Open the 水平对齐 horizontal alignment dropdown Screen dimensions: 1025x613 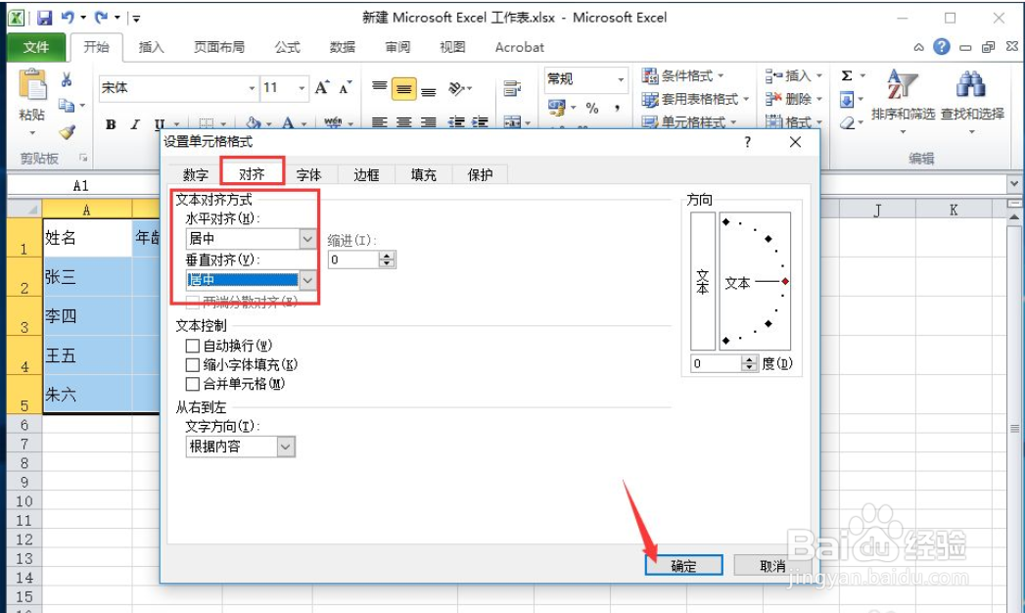click(x=305, y=238)
